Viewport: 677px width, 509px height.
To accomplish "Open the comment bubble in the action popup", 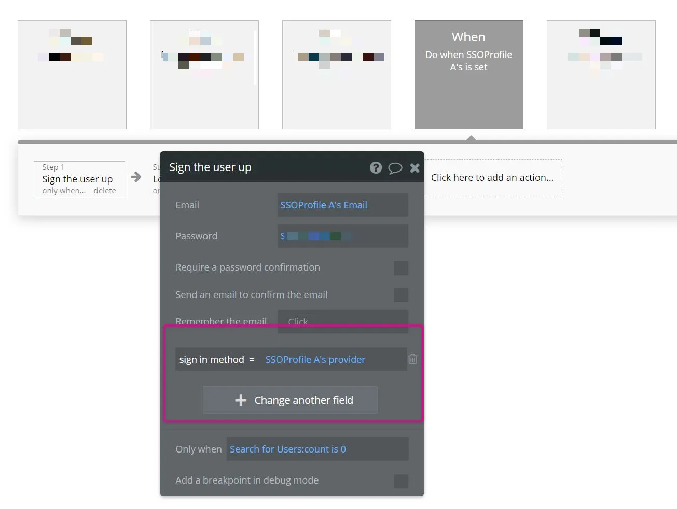I will (x=395, y=168).
